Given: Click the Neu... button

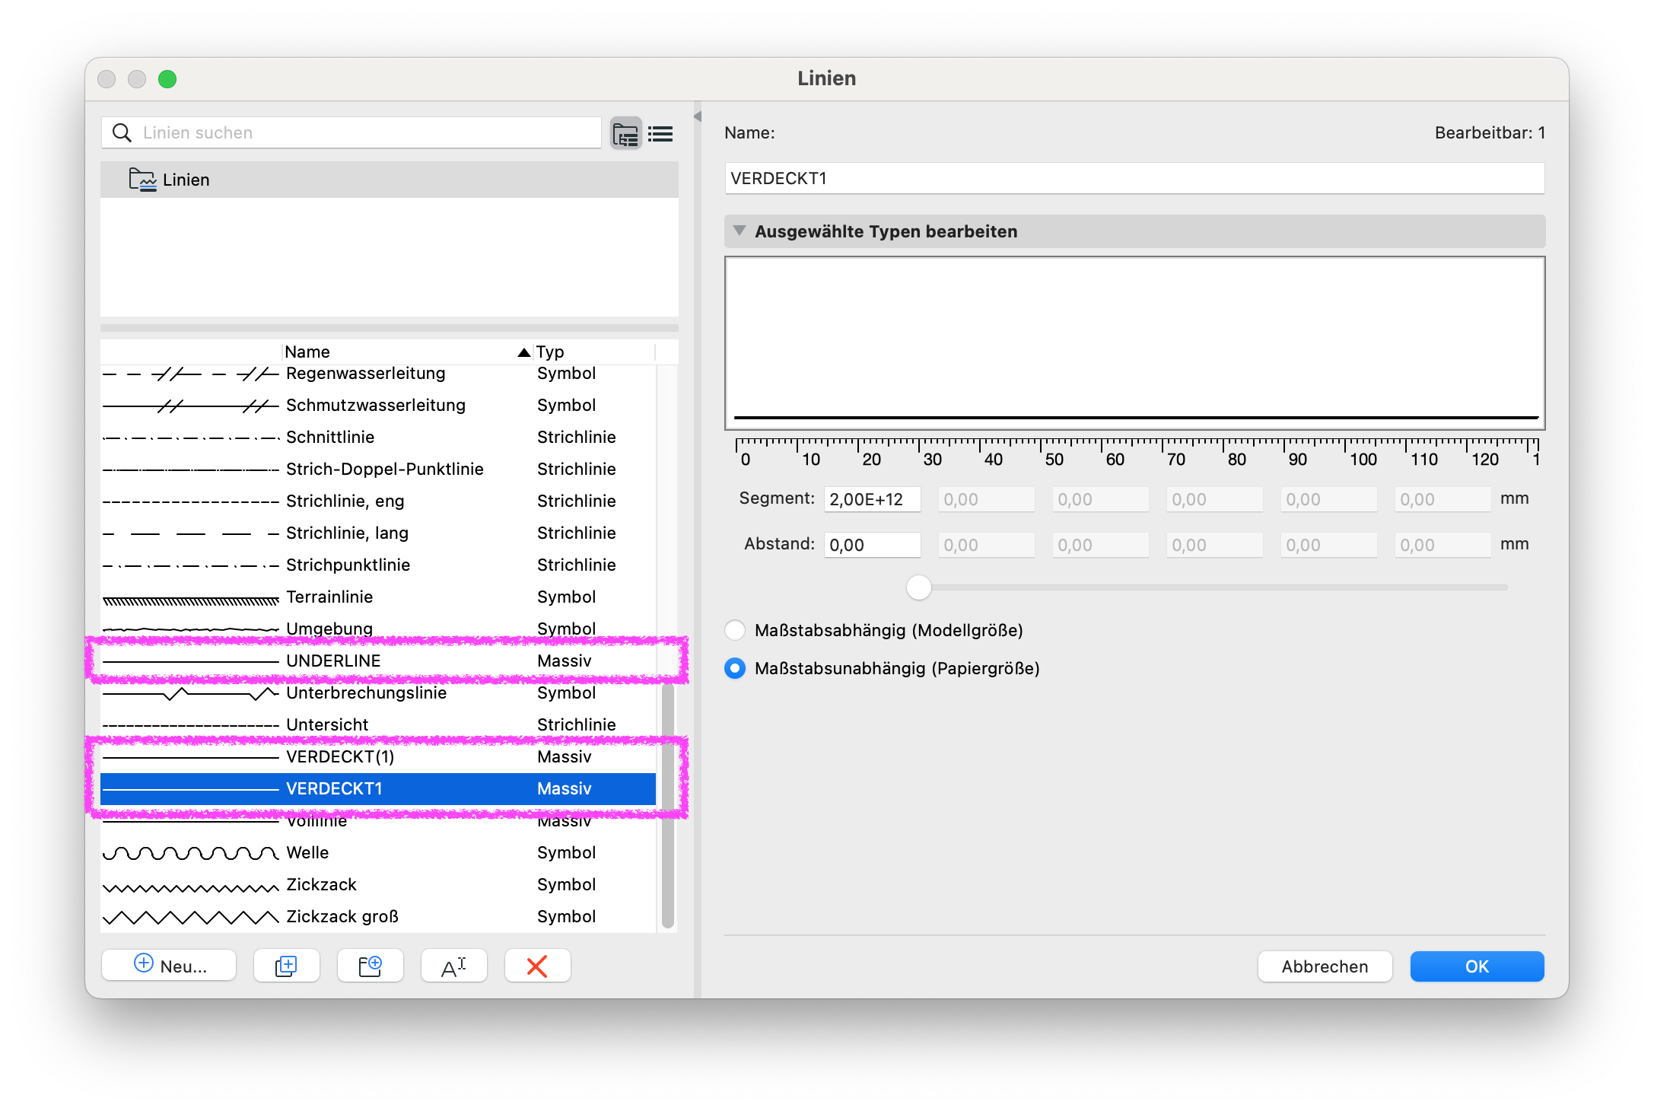Looking at the screenshot, I should 169,966.
